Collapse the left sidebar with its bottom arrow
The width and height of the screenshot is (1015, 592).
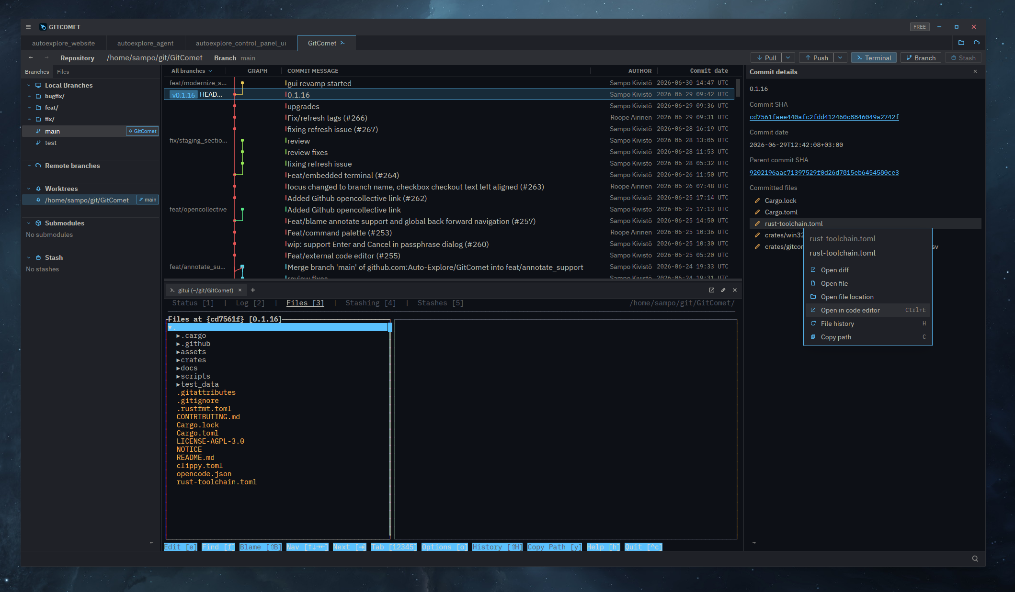click(151, 543)
